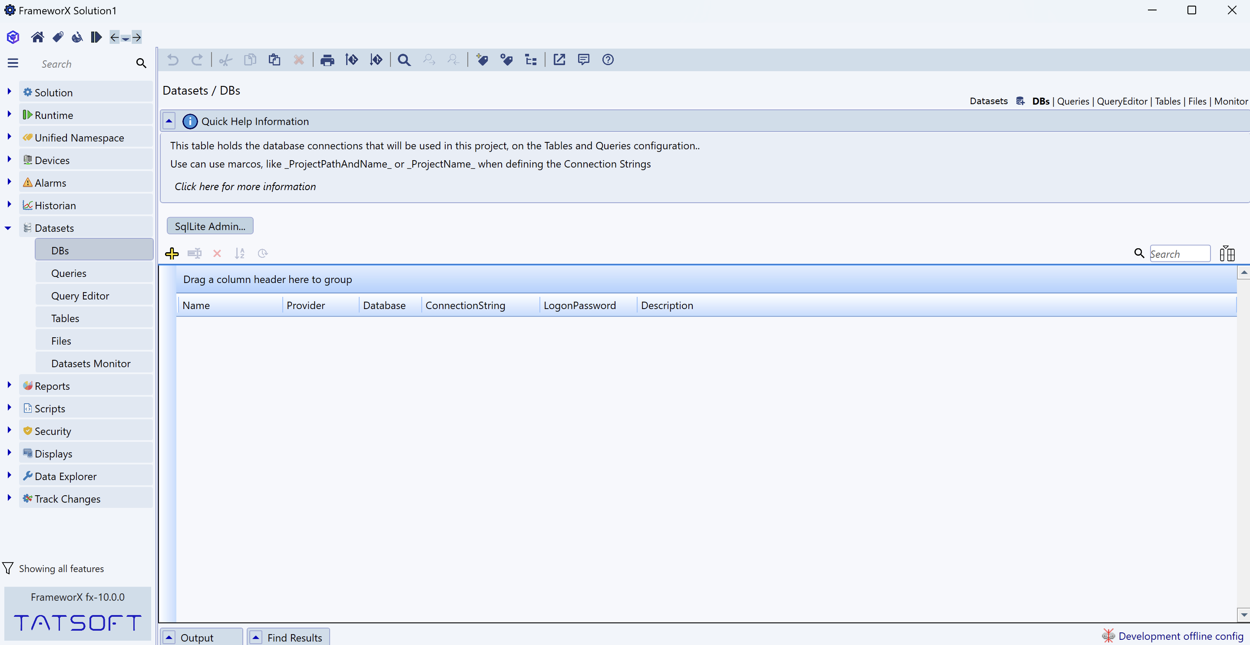1250x645 pixels.
Task: Click the grid Search input field
Action: pyautogui.click(x=1180, y=253)
